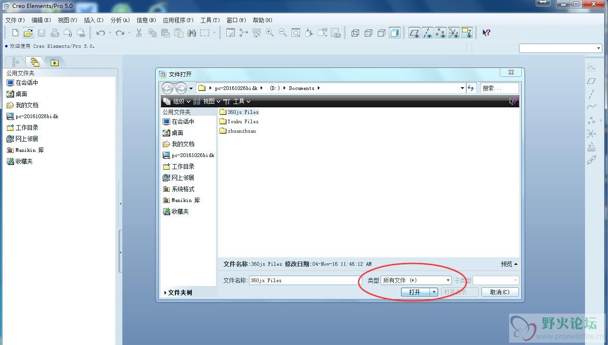Click the Zoom In magnifier icon
Viewport: 608px width, 345px height.
click(270, 33)
